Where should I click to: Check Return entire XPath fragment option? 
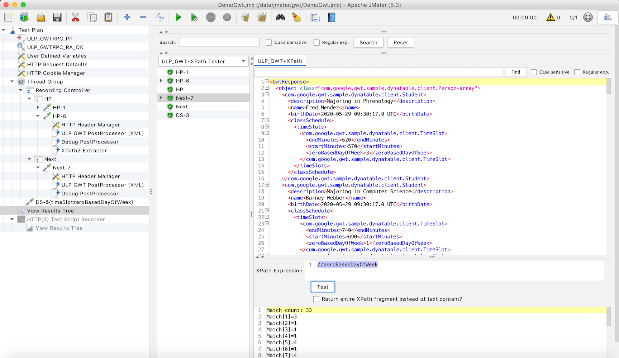(316, 299)
